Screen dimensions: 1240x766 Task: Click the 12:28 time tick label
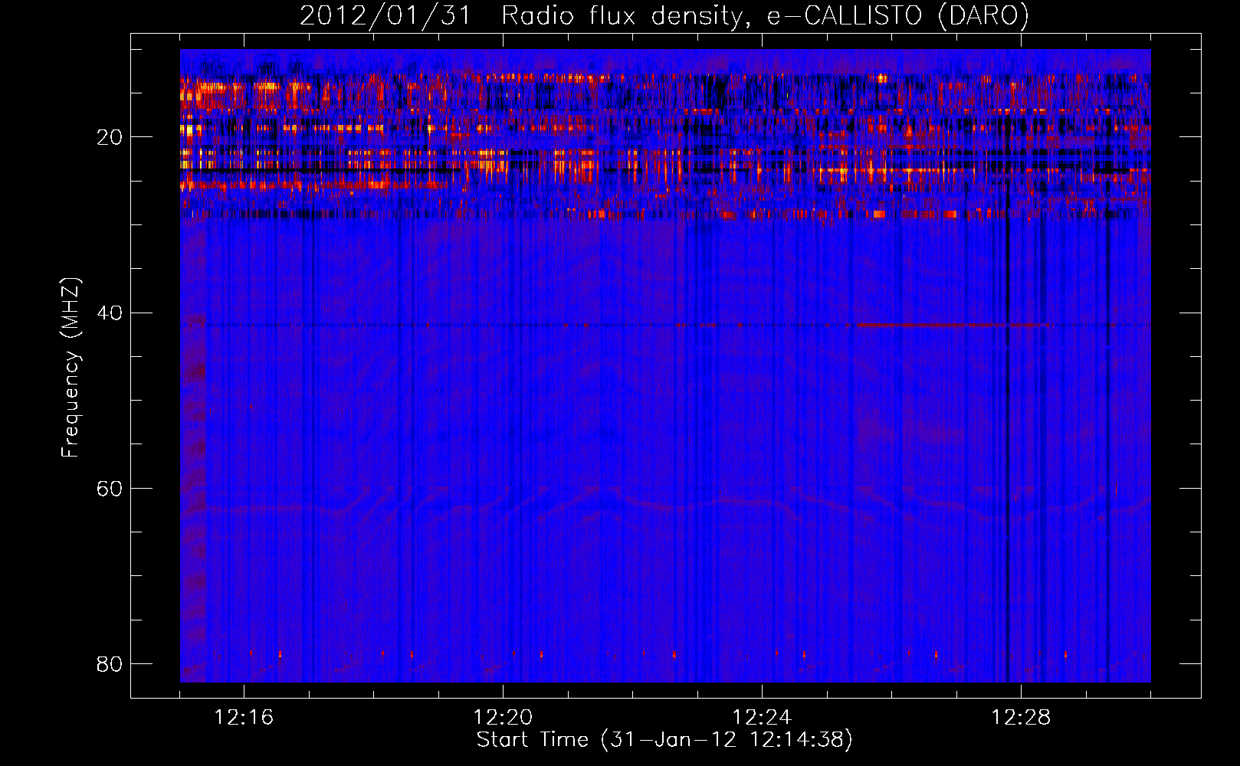tap(1021, 718)
